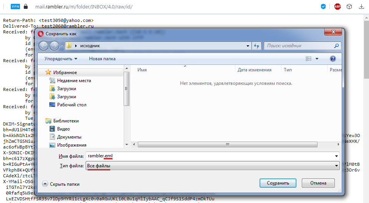
Task: Open the extensions cube icon
Action: coord(349,7)
